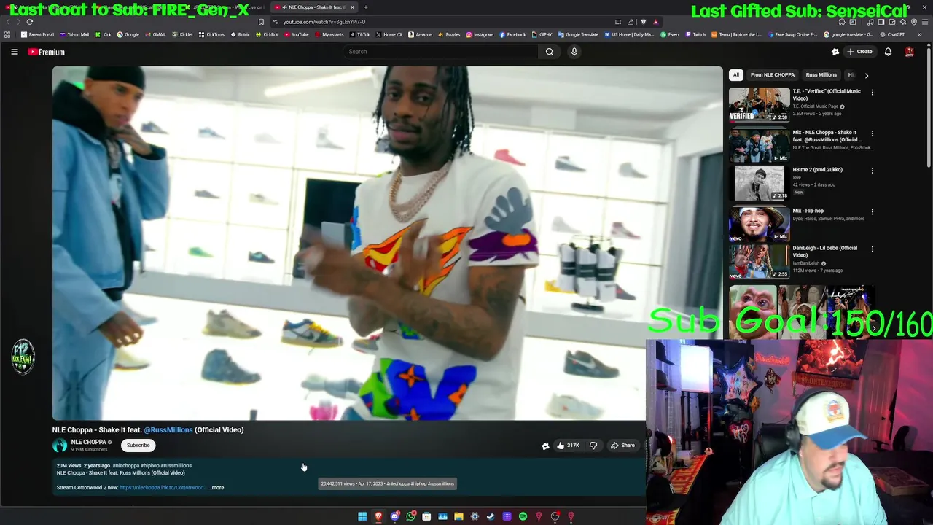Open a new browser tab
This screenshot has width=933, height=525.
coord(366,7)
